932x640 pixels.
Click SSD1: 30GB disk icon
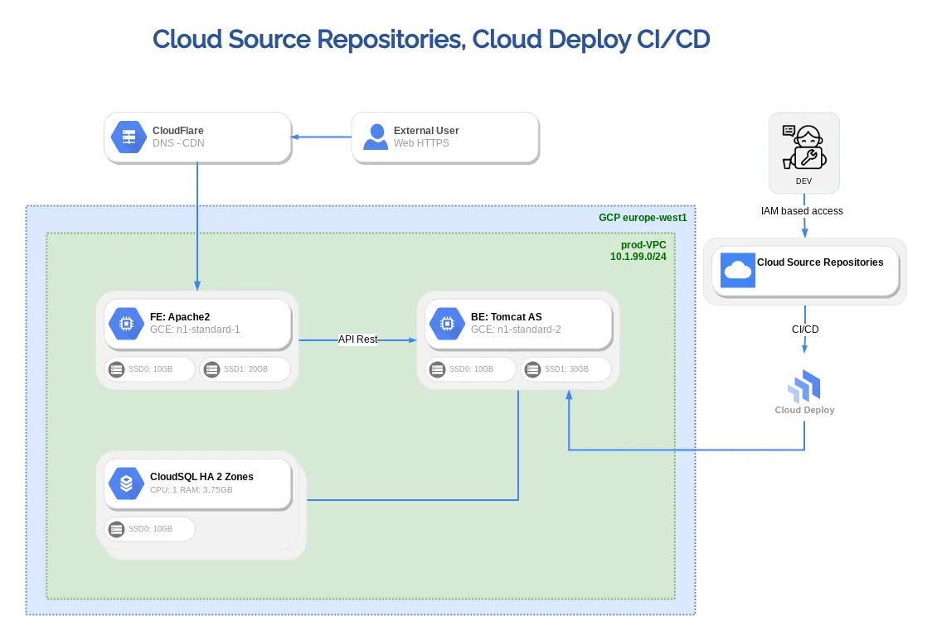(x=532, y=369)
